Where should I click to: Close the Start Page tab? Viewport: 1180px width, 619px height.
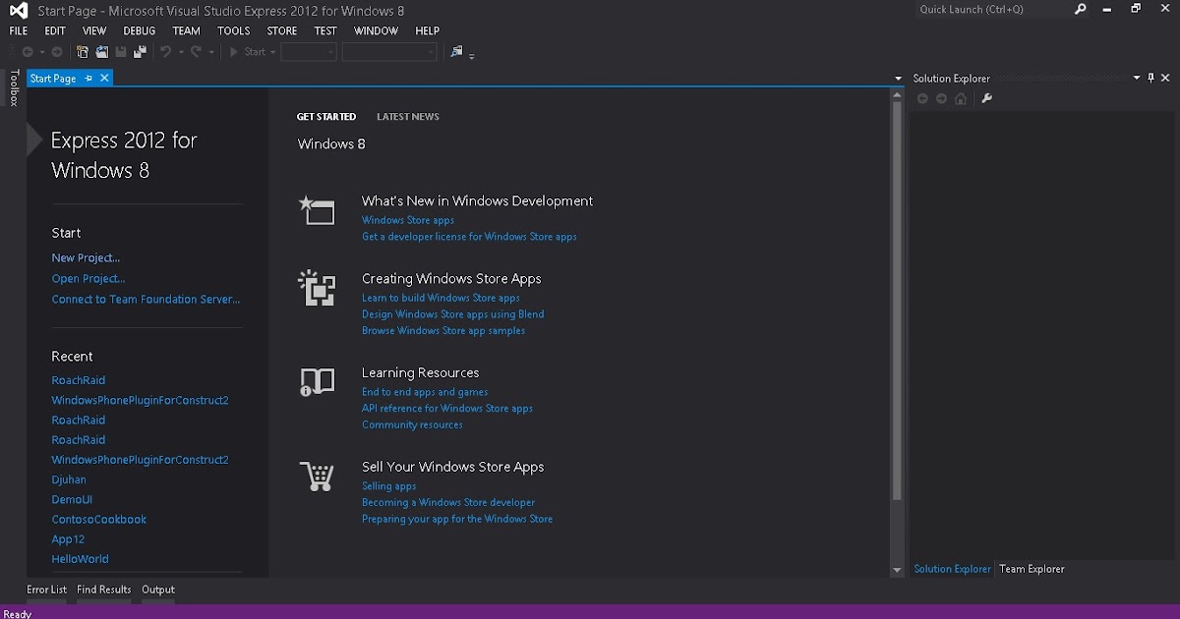(x=104, y=78)
